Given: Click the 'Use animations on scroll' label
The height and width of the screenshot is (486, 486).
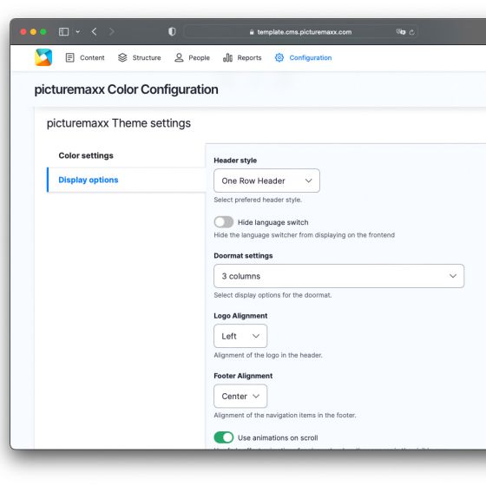Looking at the screenshot, I should pos(278,438).
